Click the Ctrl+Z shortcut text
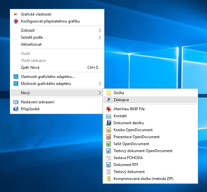Viewport: 207px width, 192px height. (93, 67)
